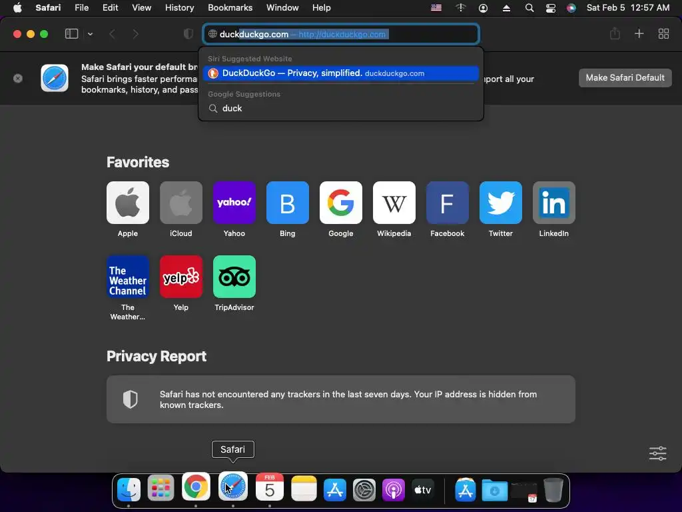Open the Trash in the Dock

(x=553, y=490)
